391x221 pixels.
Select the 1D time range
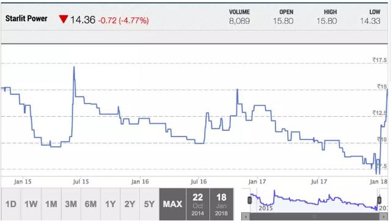point(11,204)
